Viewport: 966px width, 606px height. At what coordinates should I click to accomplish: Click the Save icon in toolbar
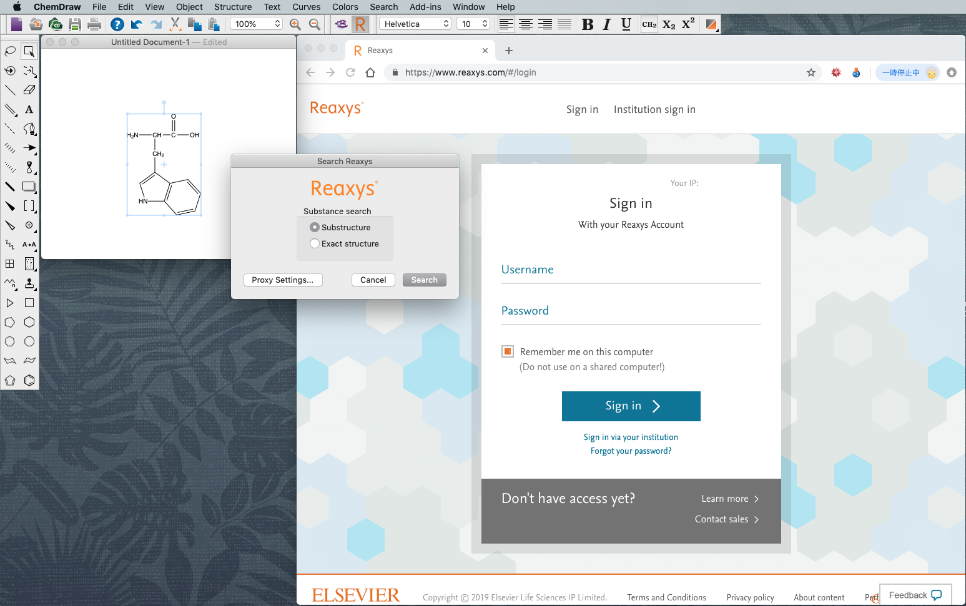[x=75, y=24]
